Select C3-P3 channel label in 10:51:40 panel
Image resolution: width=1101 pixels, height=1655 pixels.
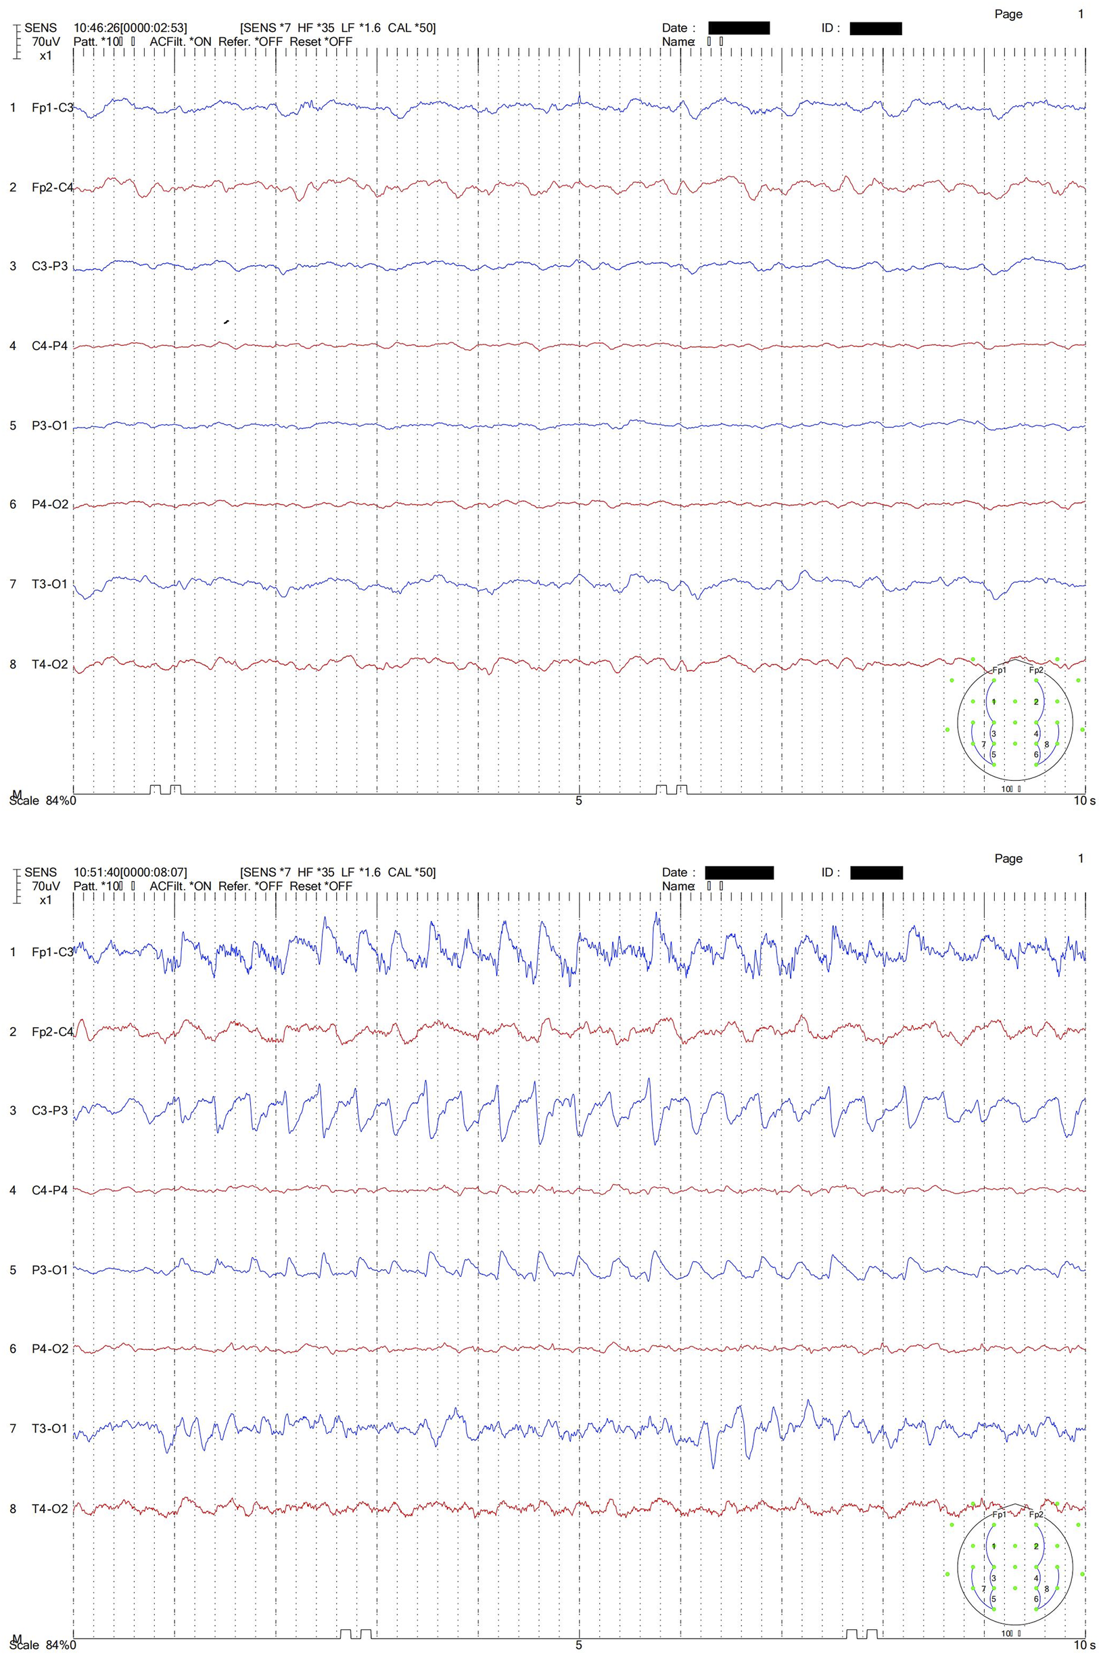(x=50, y=1110)
